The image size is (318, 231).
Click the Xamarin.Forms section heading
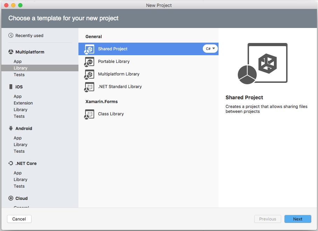[102, 101]
